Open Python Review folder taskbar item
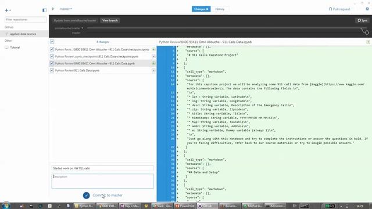The width and height of the screenshot is (372, 209). 84,206
